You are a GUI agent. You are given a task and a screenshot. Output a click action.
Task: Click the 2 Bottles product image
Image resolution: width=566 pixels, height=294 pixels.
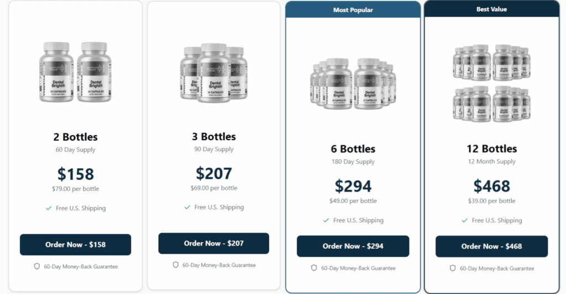click(x=75, y=72)
